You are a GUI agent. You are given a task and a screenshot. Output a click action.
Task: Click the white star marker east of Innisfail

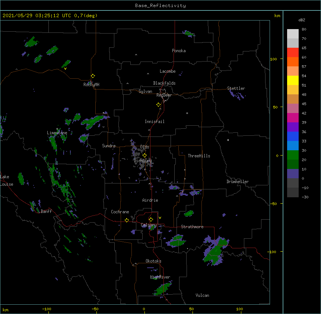[x=187, y=113]
